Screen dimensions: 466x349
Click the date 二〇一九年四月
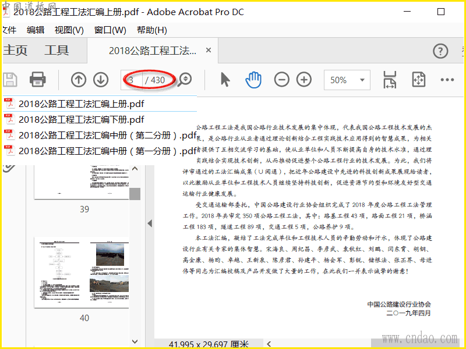408,313
